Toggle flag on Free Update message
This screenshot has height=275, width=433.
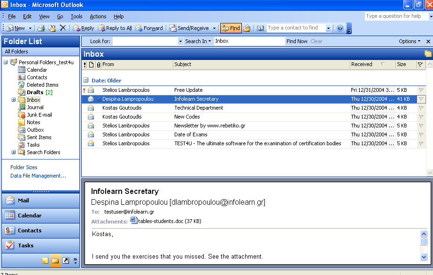(421, 90)
